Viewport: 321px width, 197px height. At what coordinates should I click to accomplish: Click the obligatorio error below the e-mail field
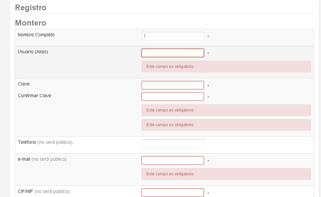(x=226, y=174)
